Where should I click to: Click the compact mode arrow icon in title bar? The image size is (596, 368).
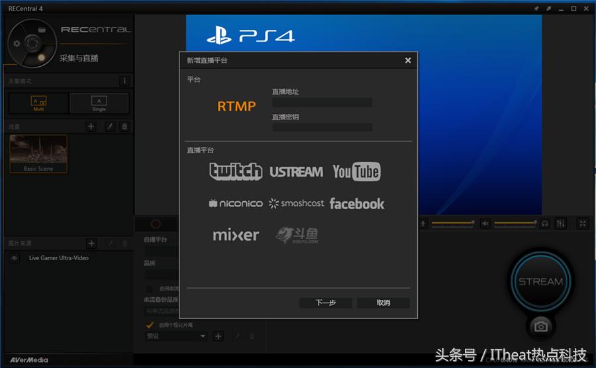click(548, 9)
